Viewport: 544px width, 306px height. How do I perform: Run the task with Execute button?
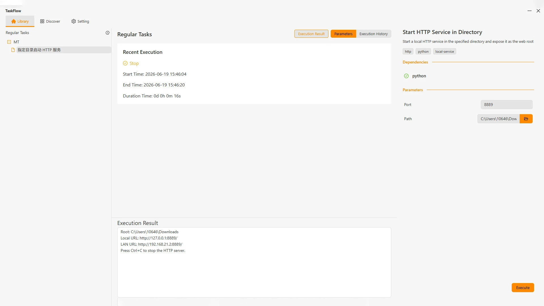[523, 288]
